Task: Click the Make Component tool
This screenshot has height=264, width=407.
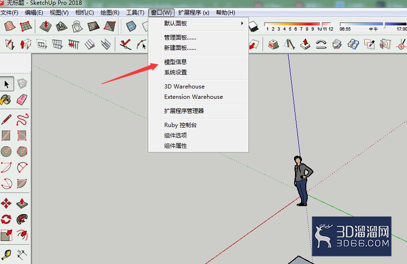Action: click(22, 84)
